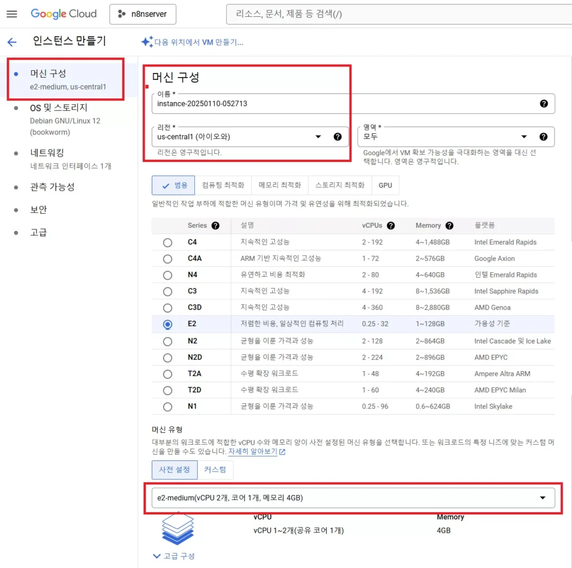Open the hamburger navigation menu

(12, 14)
